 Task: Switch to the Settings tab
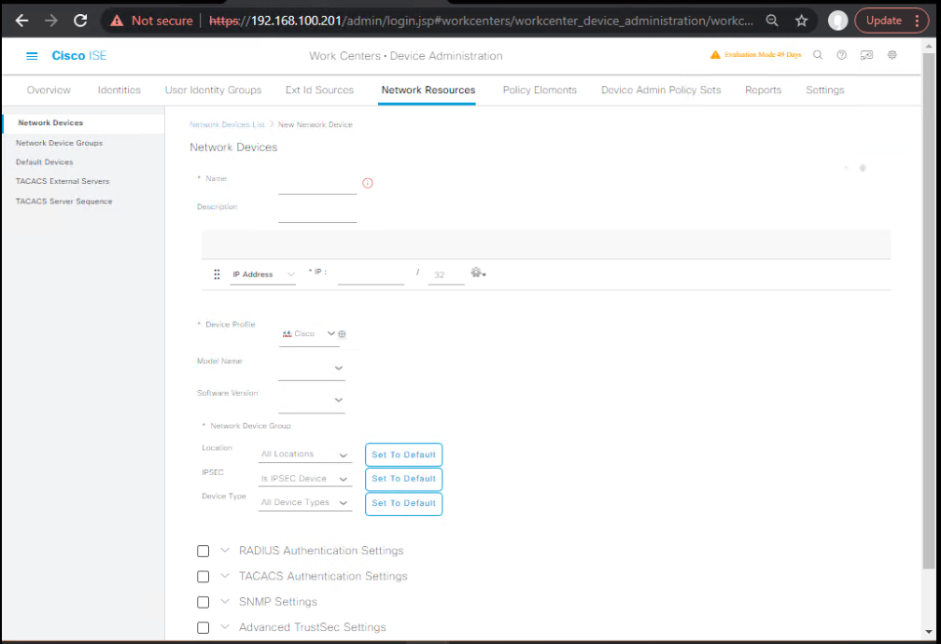click(x=824, y=90)
